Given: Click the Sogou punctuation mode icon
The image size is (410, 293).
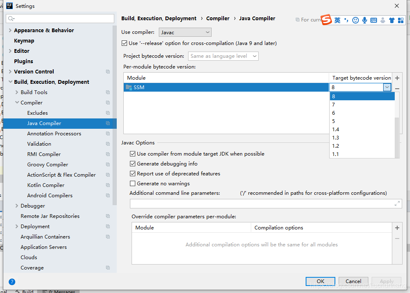Looking at the screenshot, I should click(346, 20).
